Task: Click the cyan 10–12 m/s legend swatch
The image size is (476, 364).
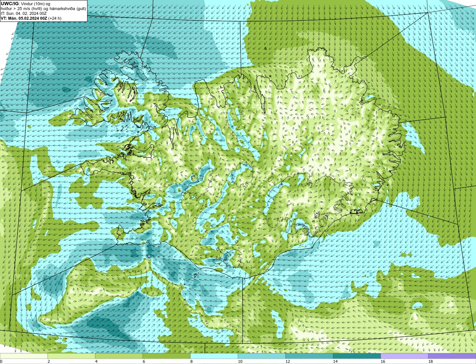Action: 262,356
